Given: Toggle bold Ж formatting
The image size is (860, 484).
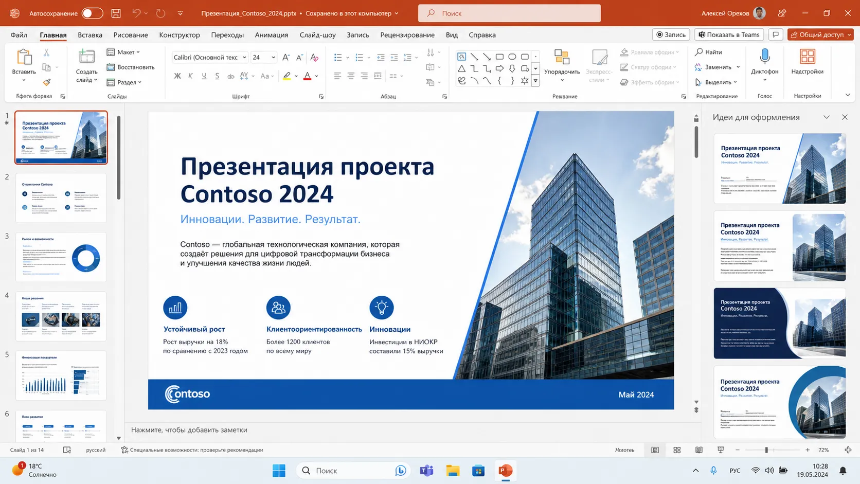Looking at the screenshot, I should [x=177, y=76].
